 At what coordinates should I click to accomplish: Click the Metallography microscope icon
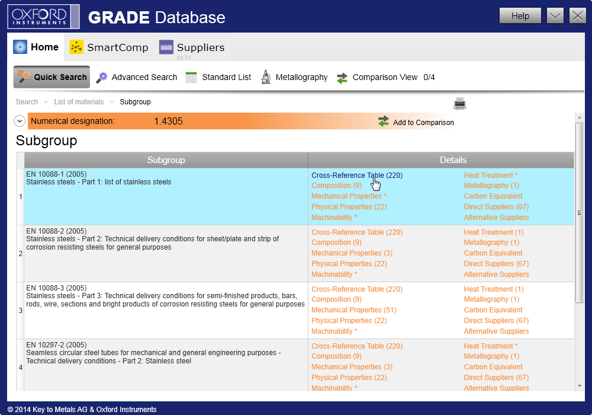coord(266,77)
